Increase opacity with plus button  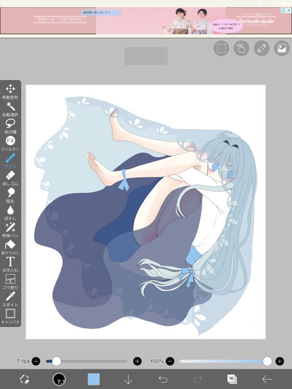(279, 361)
